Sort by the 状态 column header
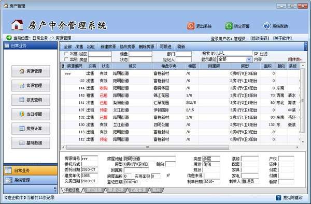Screen dimensions: 311x204 tap(106, 66)
